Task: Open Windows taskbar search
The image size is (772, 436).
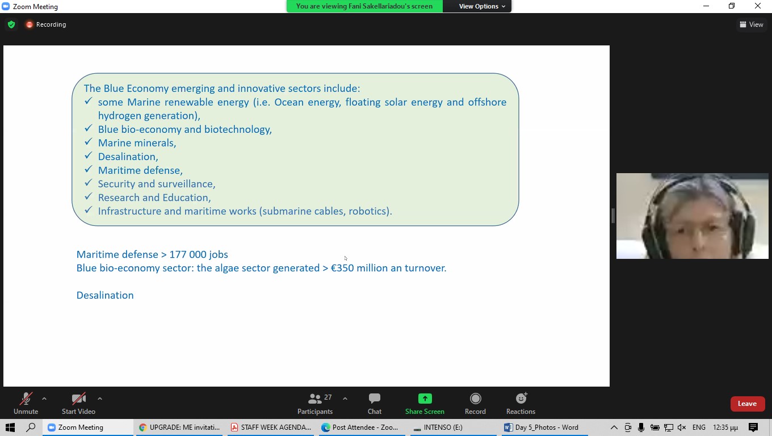Action: pos(31,427)
